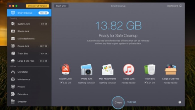Select the Mail Attachments sidebar label

tap(26, 39)
